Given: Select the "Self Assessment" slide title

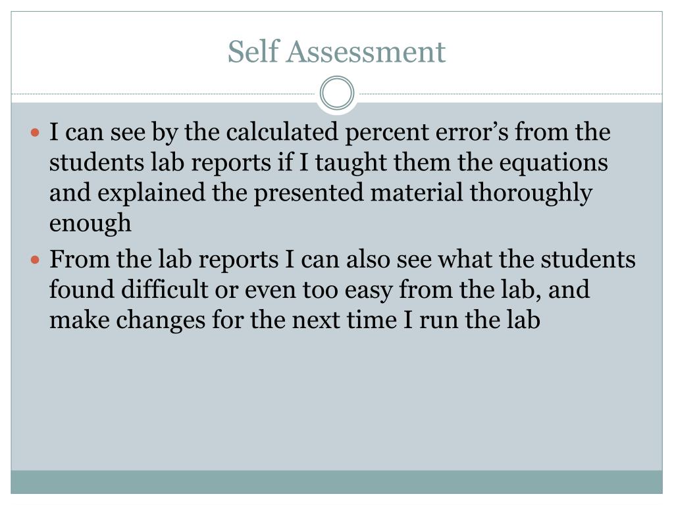Looking at the screenshot, I should 336,51.
